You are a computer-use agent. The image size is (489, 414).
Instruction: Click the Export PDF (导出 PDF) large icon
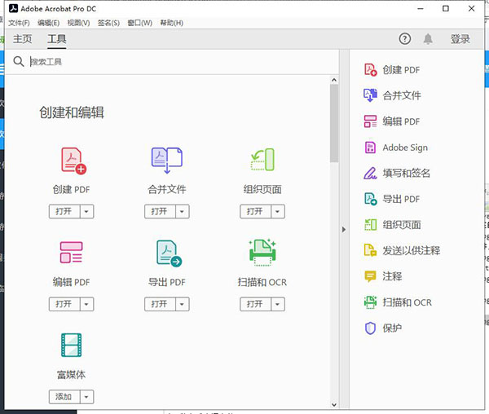click(169, 253)
